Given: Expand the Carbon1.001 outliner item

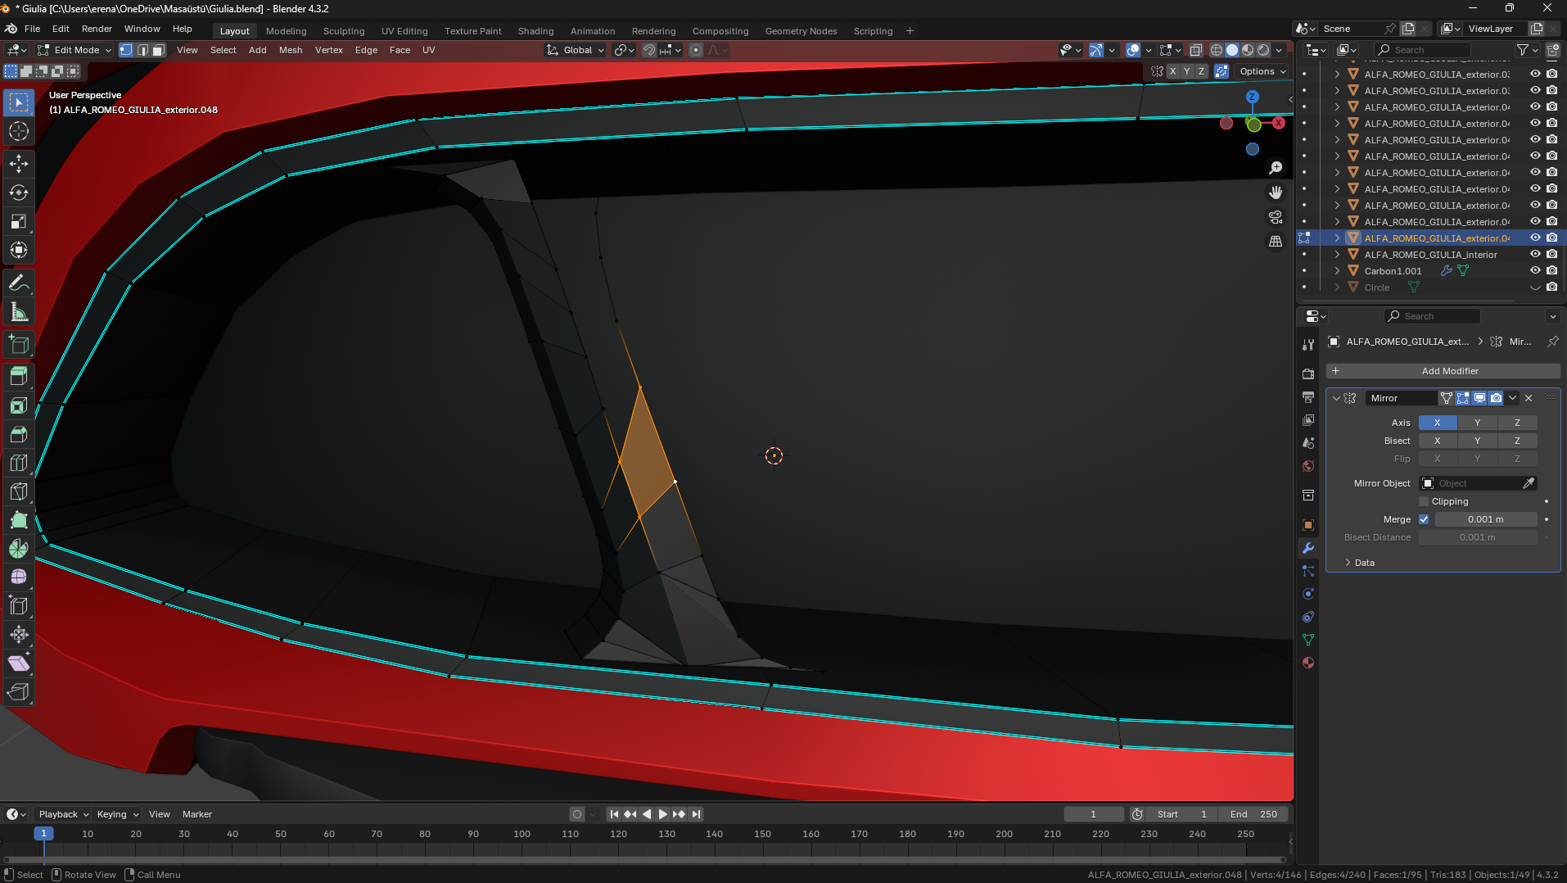Looking at the screenshot, I should pyautogui.click(x=1337, y=271).
